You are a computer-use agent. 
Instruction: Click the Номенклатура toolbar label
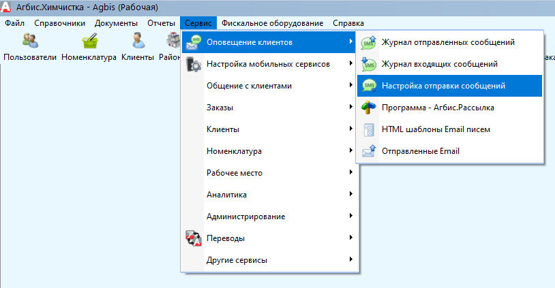click(x=89, y=57)
